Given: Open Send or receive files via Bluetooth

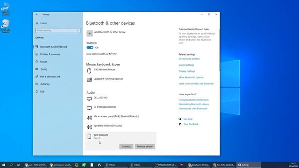Looking at the screenshot, I should (x=196, y=84).
